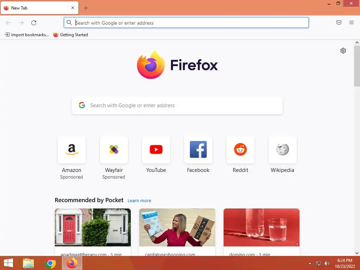The width and height of the screenshot is (360, 270).
Task: Minimize the Firefox window
Action: (329, 4)
